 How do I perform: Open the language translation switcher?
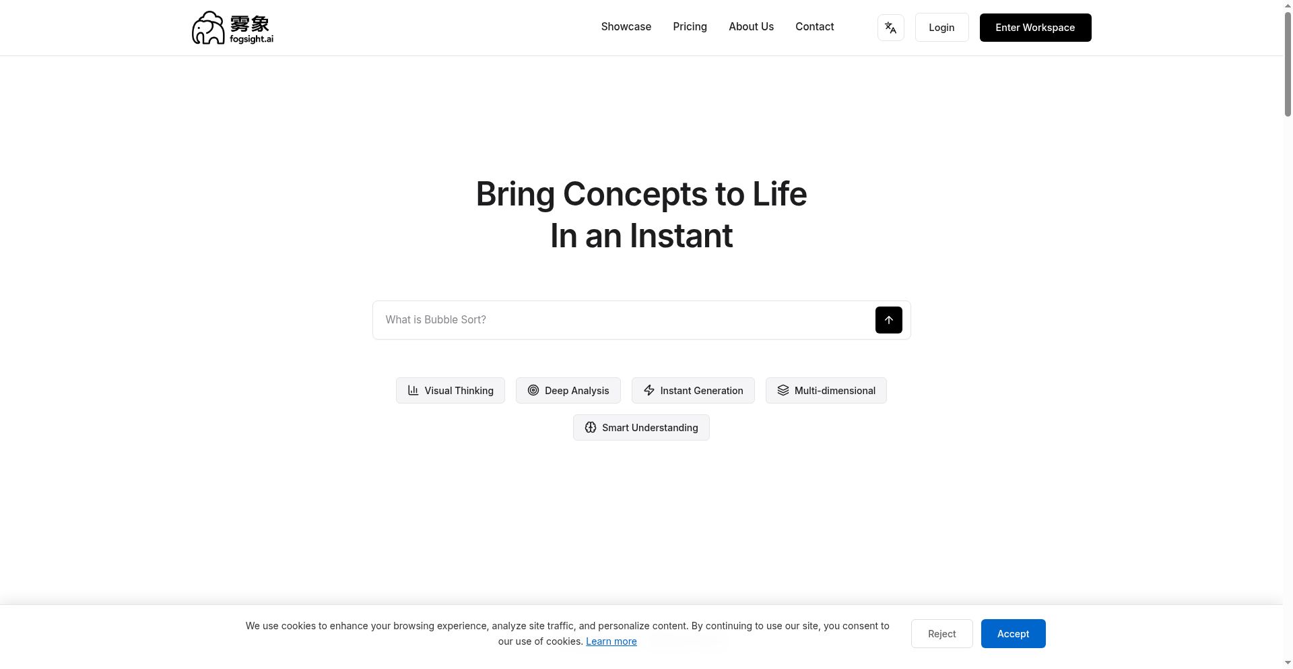click(890, 28)
